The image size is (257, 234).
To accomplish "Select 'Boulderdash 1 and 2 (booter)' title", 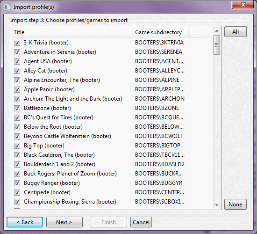I will (59, 164).
